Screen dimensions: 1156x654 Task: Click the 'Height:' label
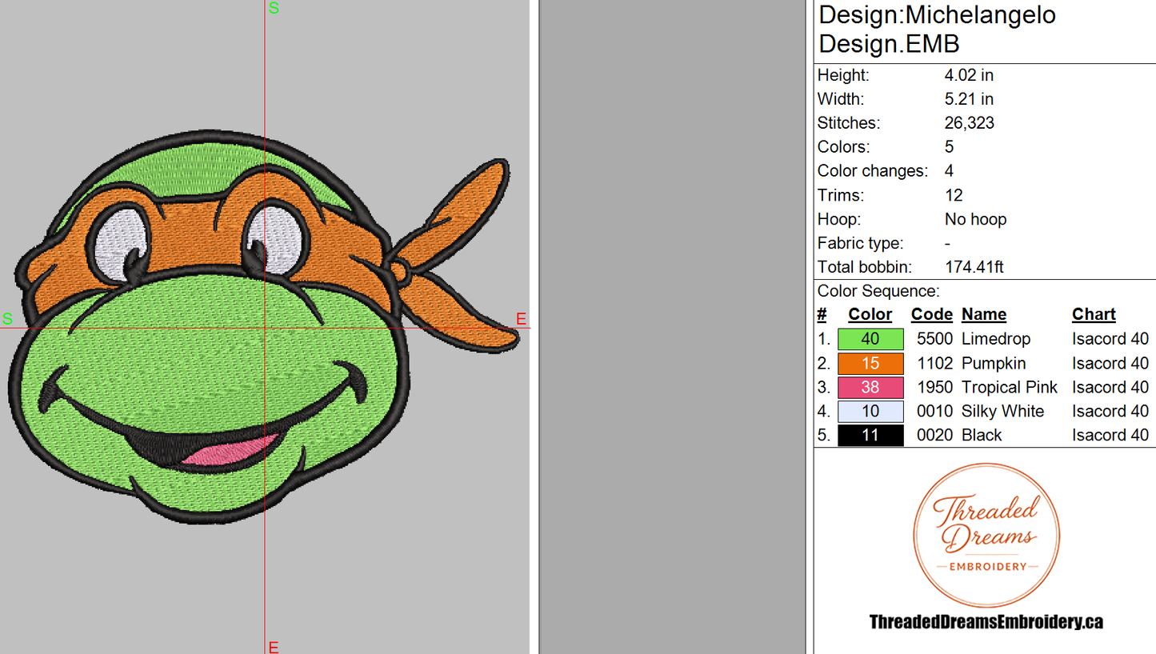coord(843,75)
